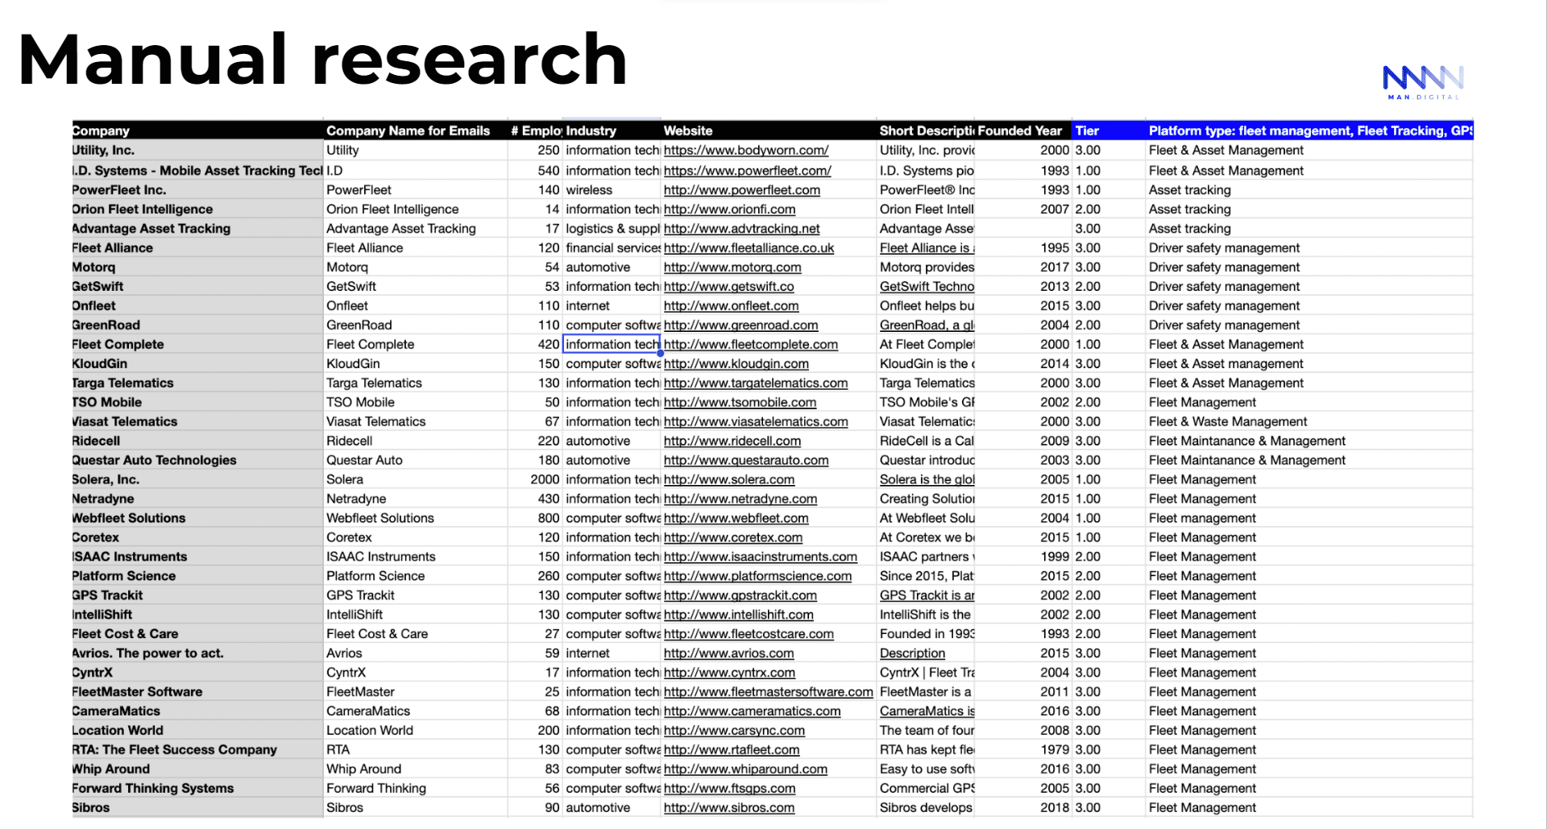Visit the targatelematics.com link
The width and height of the screenshot is (1547, 829).
tap(756, 383)
